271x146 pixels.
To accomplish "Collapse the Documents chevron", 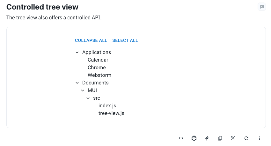I will [77, 83].
